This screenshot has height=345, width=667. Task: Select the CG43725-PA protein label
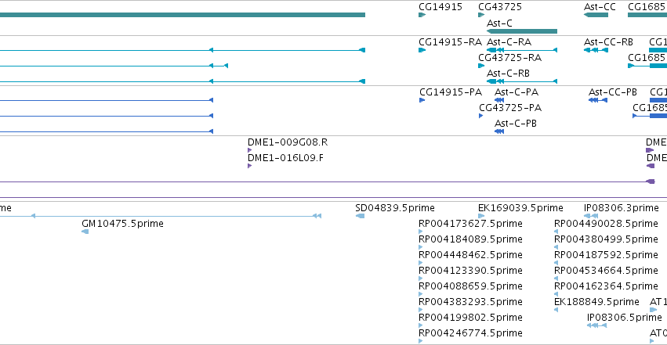point(510,108)
